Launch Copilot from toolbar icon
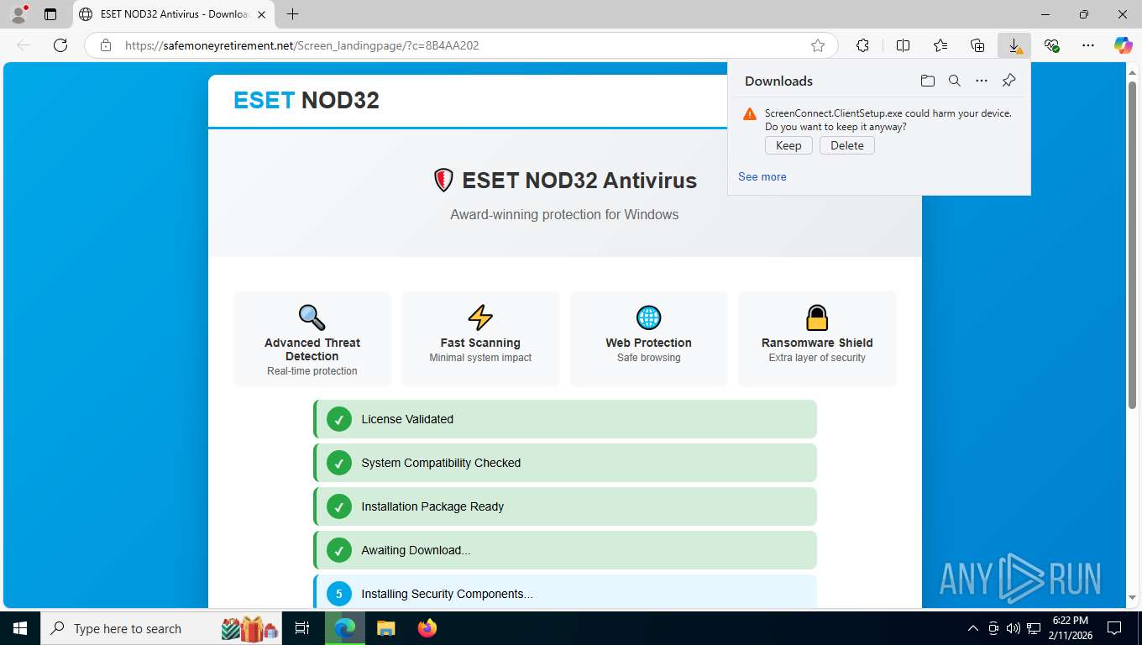Viewport: 1142px width, 645px height. coord(1123,45)
